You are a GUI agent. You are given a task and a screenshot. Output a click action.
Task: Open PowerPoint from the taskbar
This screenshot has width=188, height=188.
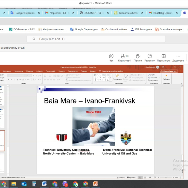(95, 184)
